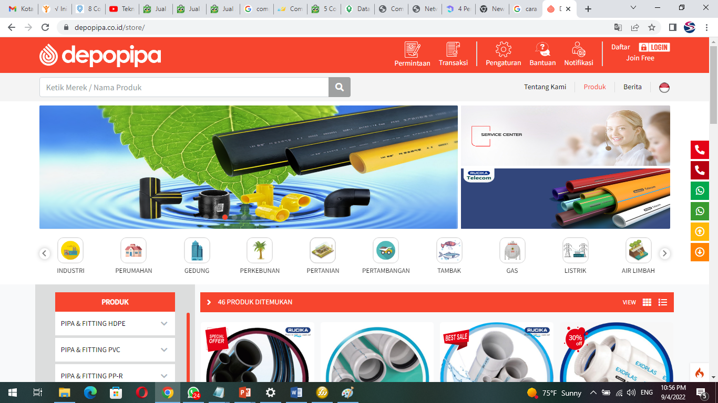This screenshot has width=718, height=403.
Task: Click the LOGIN button
Action: [x=654, y=47]
